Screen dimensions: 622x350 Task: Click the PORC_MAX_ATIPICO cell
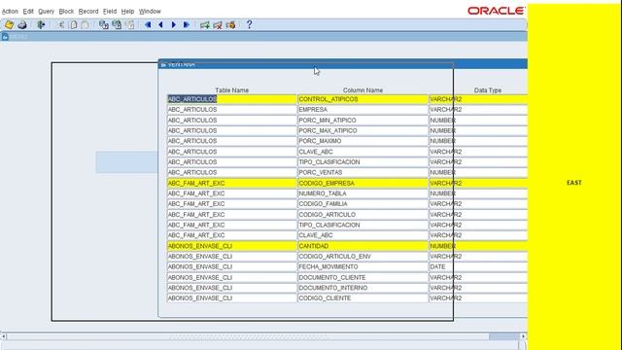(363, 130)
